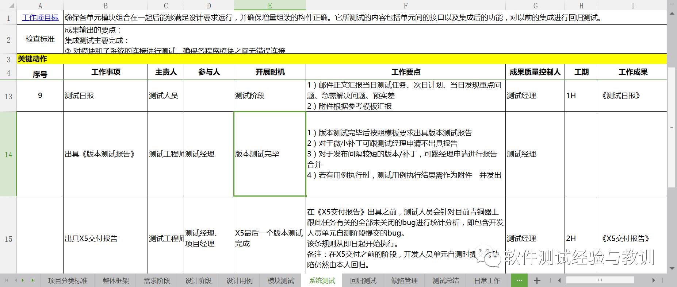Click vertical scrollbar up arrow
677x287 pixels.
click(672, 13)
